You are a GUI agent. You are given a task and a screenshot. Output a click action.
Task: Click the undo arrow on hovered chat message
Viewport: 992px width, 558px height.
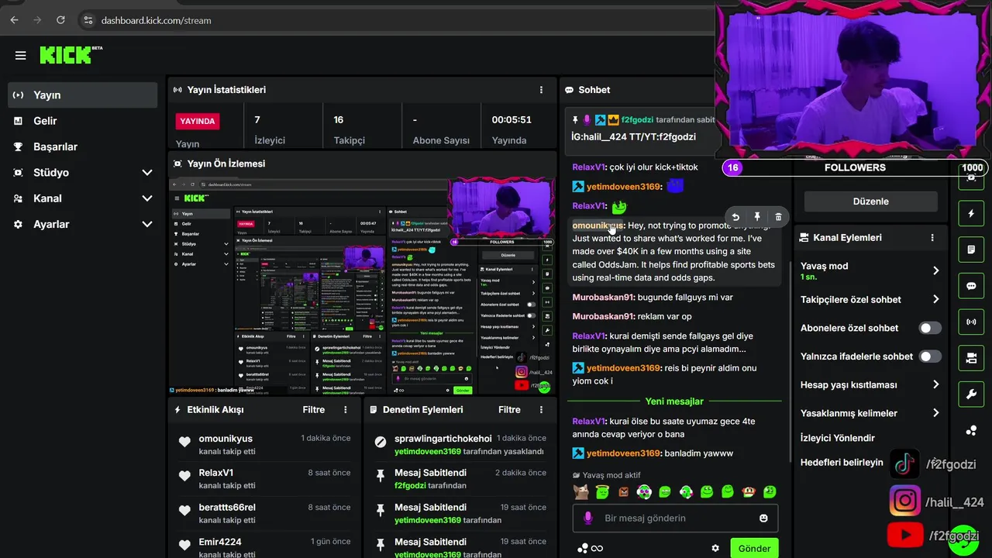coord(735,217)
